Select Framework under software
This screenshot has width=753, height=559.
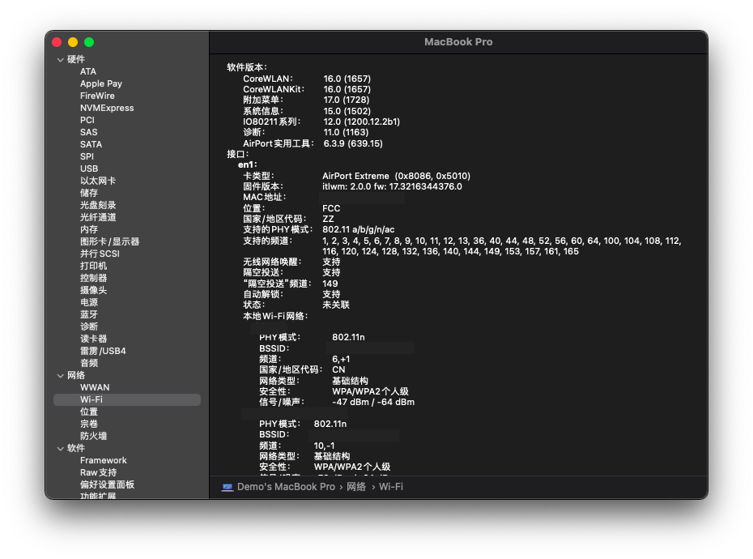tap(104, 460)
